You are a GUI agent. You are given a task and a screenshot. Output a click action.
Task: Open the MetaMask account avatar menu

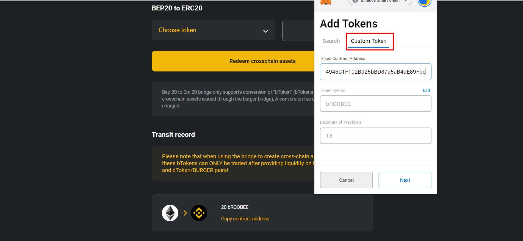pos(424,3)
